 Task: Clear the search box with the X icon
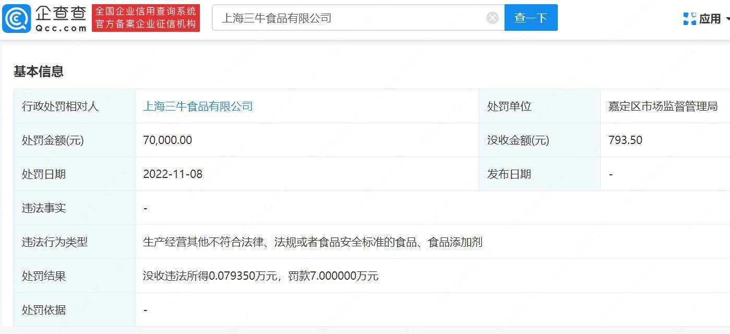coord(493,18)
